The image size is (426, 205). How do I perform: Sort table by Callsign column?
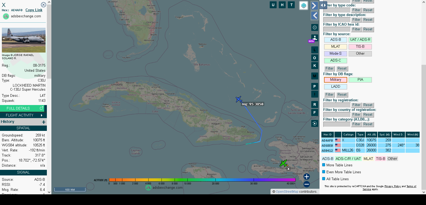click(348, 135)
